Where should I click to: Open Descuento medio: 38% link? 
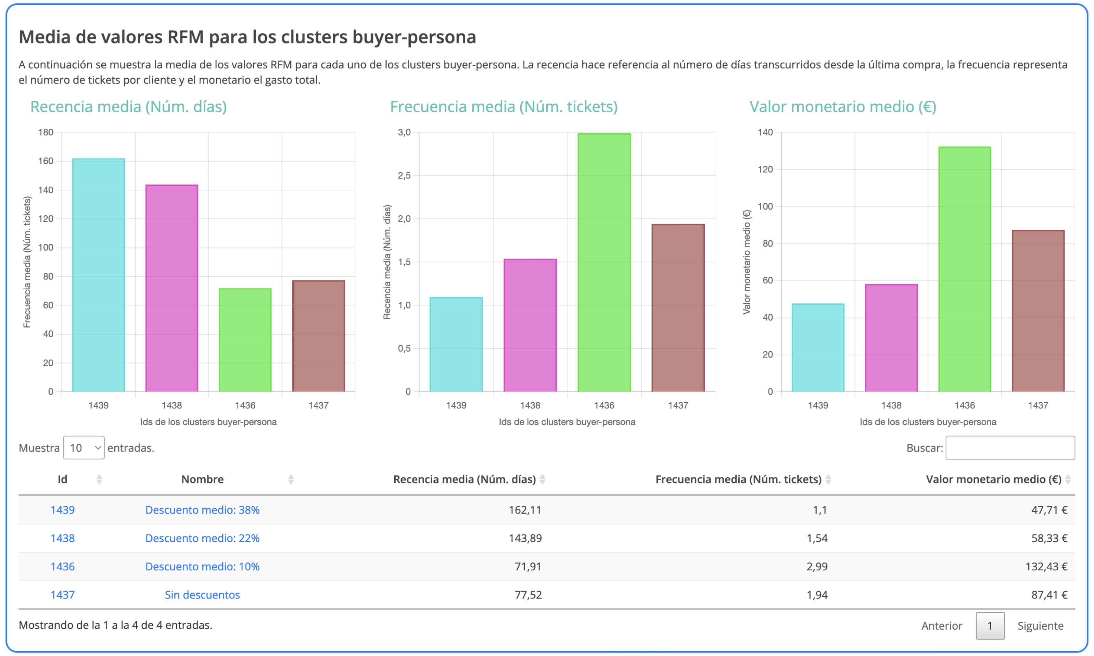(202, 510)
